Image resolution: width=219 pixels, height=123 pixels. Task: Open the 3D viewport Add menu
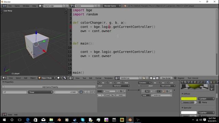(x=26, y=78)
